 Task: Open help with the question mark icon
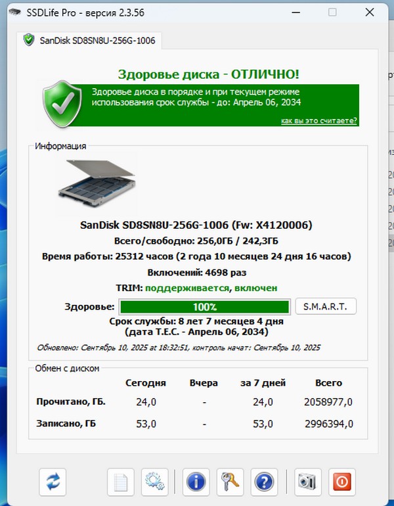pyautogui.click(x=265, y=482)
